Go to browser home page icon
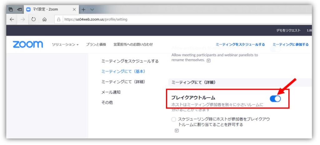320x145 pixels. point(44,19)
